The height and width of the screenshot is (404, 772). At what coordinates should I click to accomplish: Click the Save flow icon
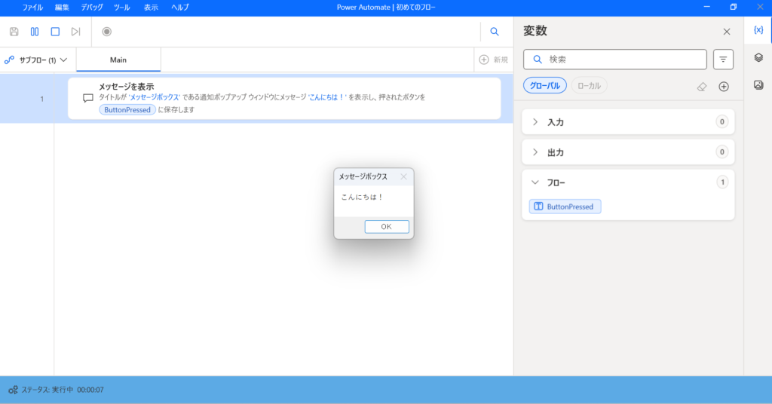point(14,32)
